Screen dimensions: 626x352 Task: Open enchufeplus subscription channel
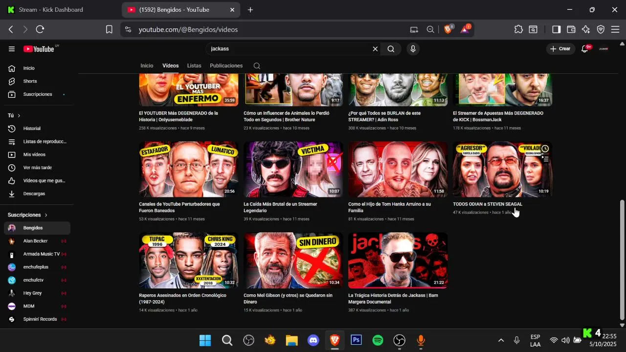point(37,267)
